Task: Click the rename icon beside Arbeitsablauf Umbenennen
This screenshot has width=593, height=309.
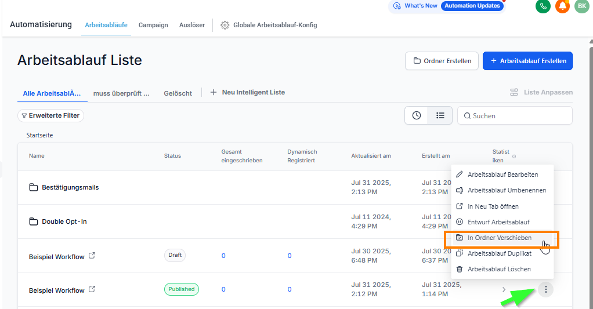Action: click(460, 190)
